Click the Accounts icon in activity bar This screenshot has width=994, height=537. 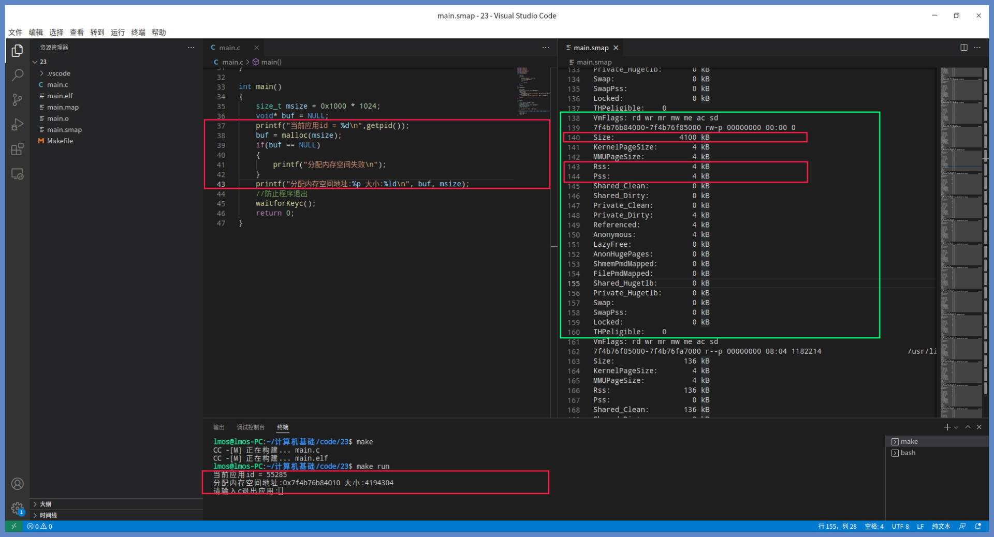point(17,484)
